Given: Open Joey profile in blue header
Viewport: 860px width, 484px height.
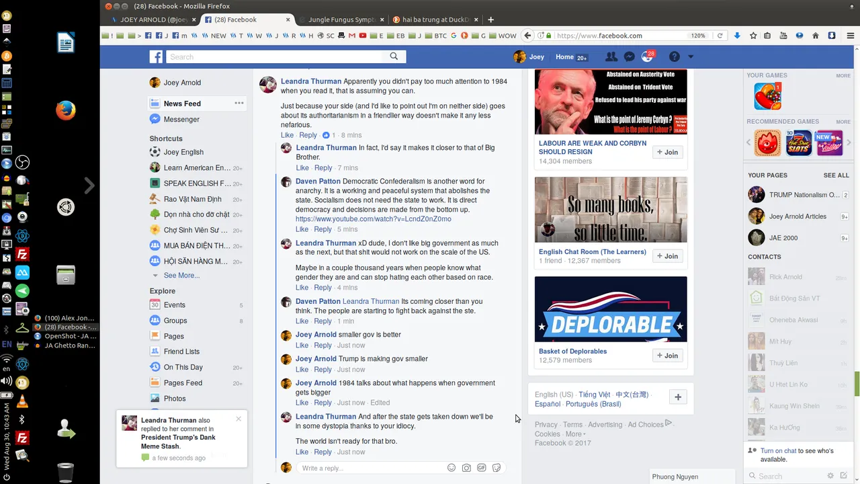Looking at the screenshot, I should (529, 57).
